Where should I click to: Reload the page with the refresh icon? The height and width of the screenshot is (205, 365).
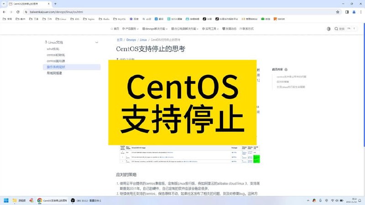18,12
